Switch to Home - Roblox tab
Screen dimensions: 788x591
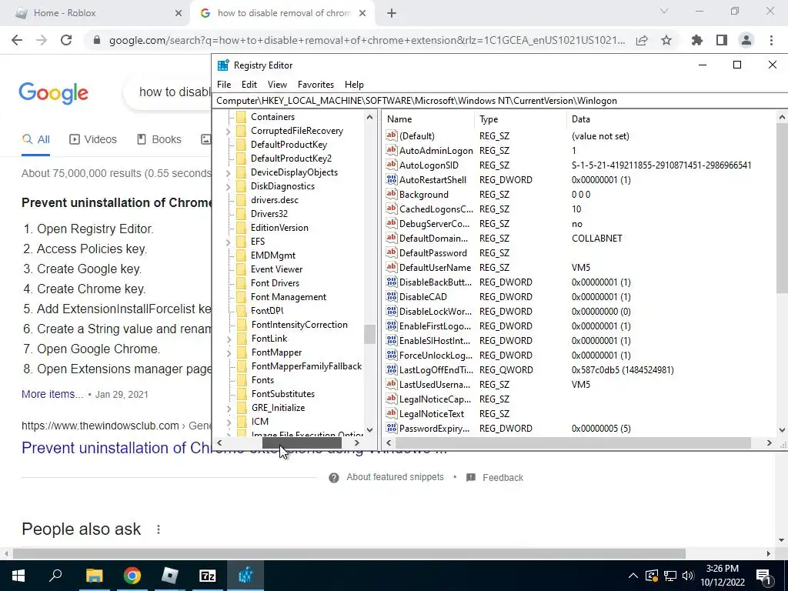coord(95,13)
